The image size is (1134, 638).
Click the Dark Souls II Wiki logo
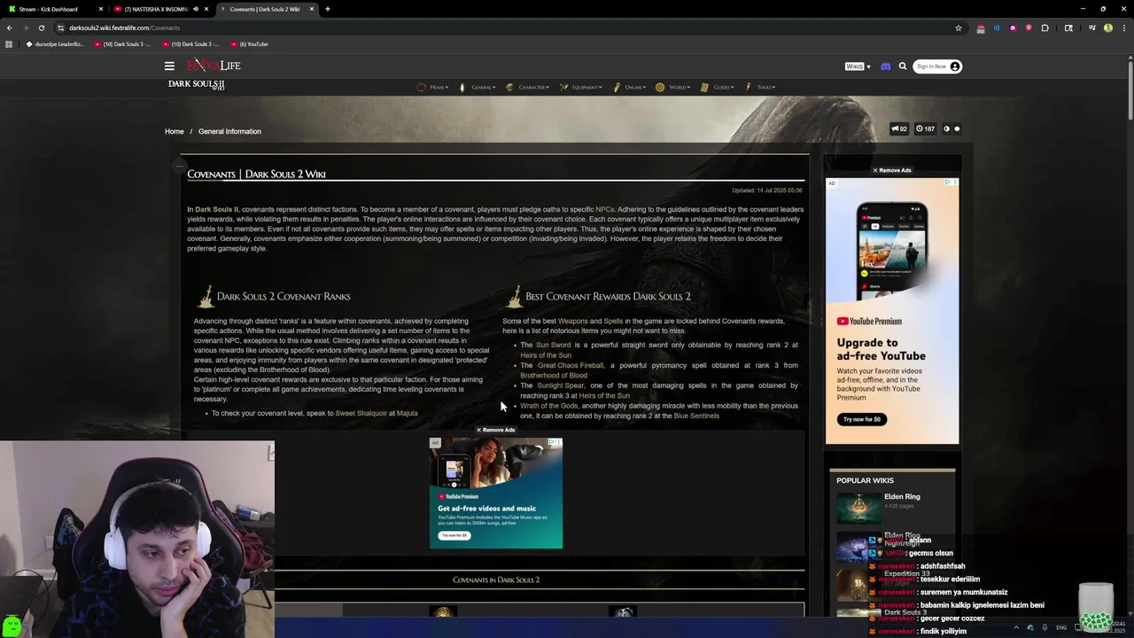click(197, 85)
